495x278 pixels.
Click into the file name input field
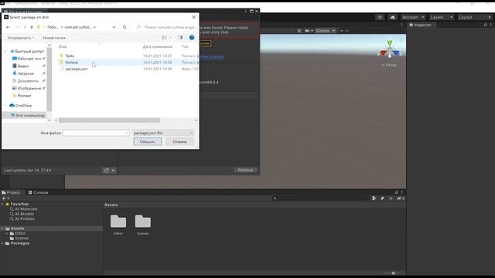coord(96,133)
